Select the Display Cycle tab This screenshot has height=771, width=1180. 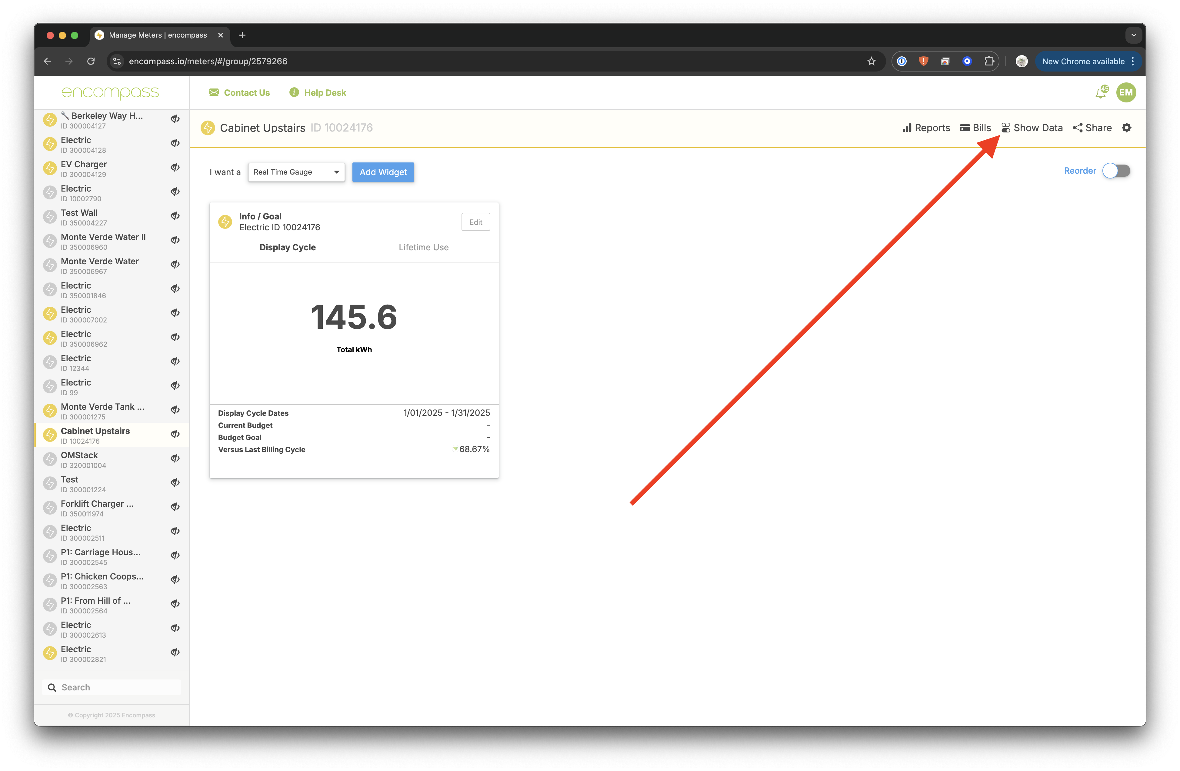tap(288, 247)
